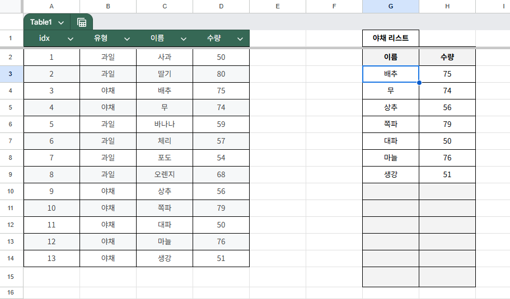Image resolution: width=510 pixels, height=299 pixels.
Task: Select the quantity 59 cell for 바나나
Action: pyautogui.click(x=221, y=124)
